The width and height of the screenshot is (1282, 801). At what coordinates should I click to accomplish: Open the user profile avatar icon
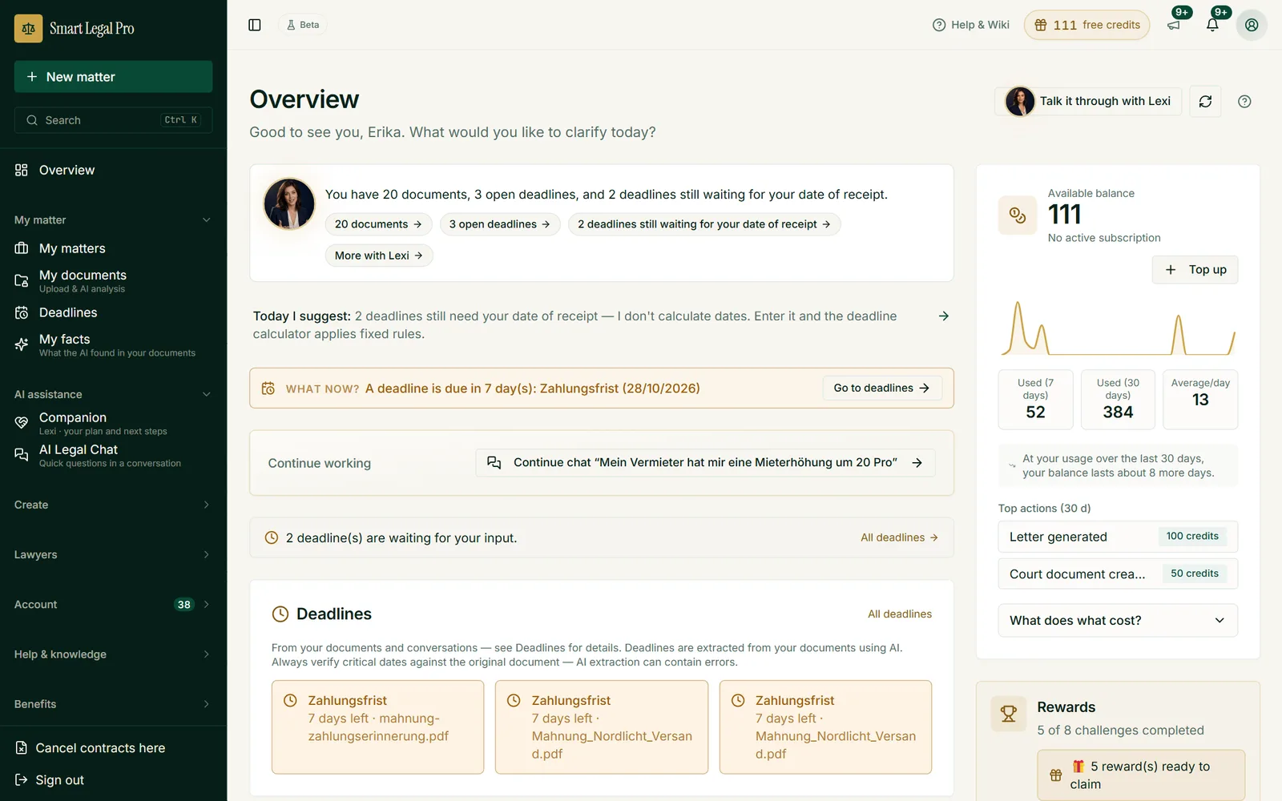click(1252, 25)
